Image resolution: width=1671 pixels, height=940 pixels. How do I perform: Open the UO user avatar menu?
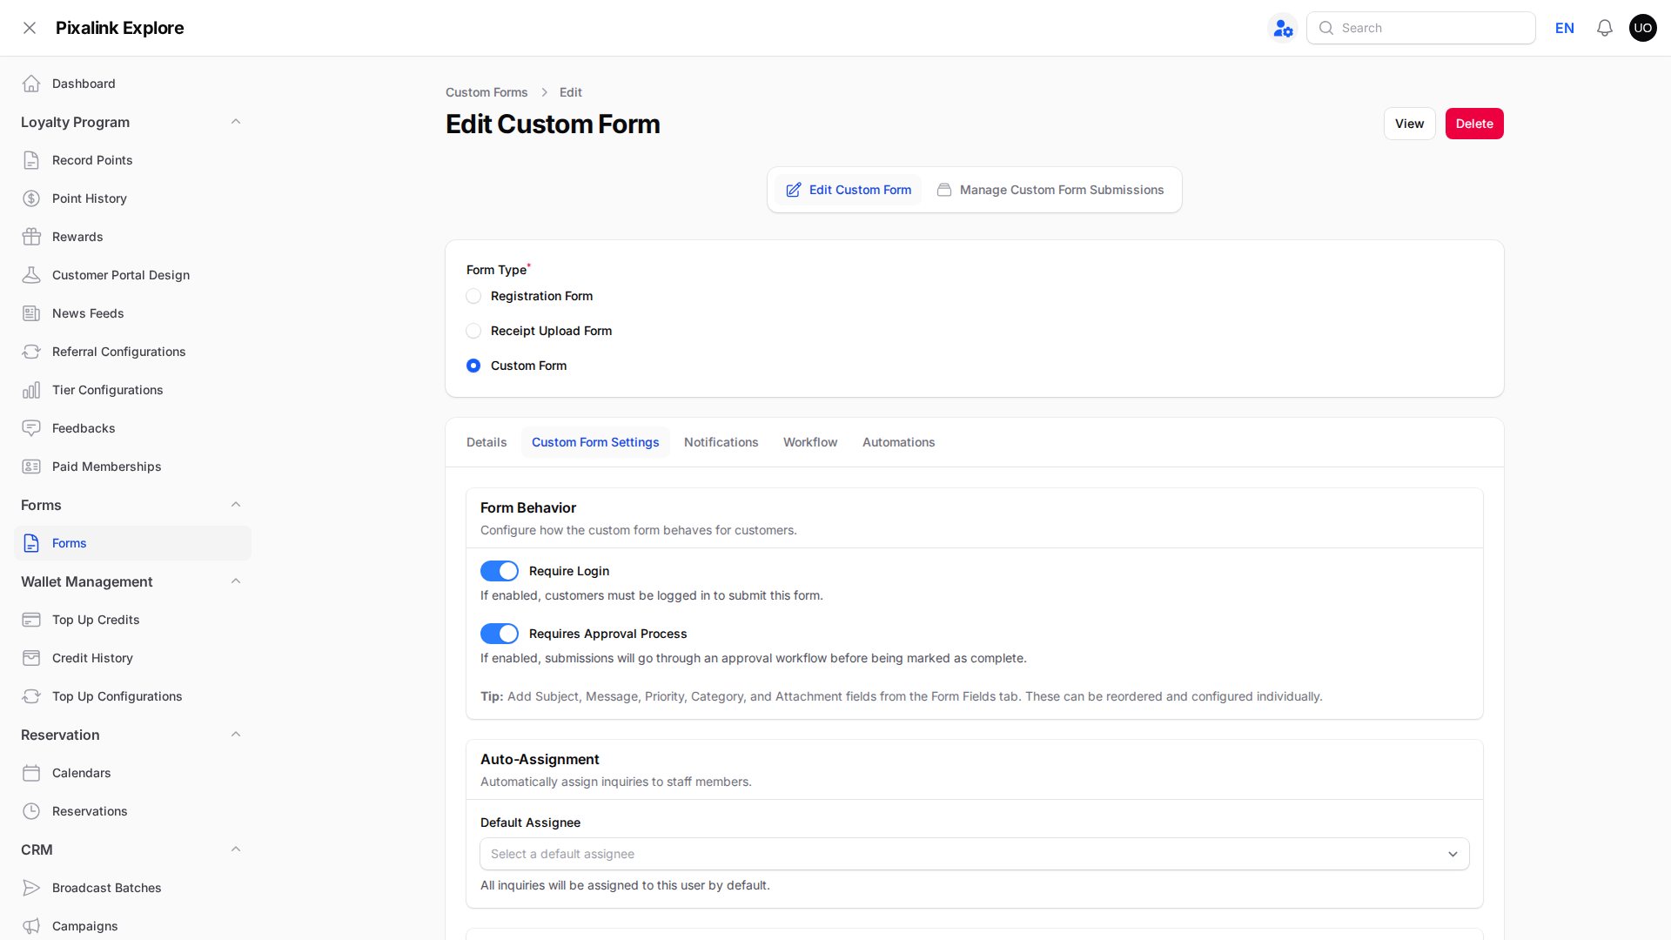[1643, 28]
